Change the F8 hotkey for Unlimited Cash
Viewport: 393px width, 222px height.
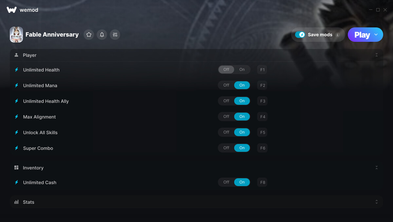point(262,182)
